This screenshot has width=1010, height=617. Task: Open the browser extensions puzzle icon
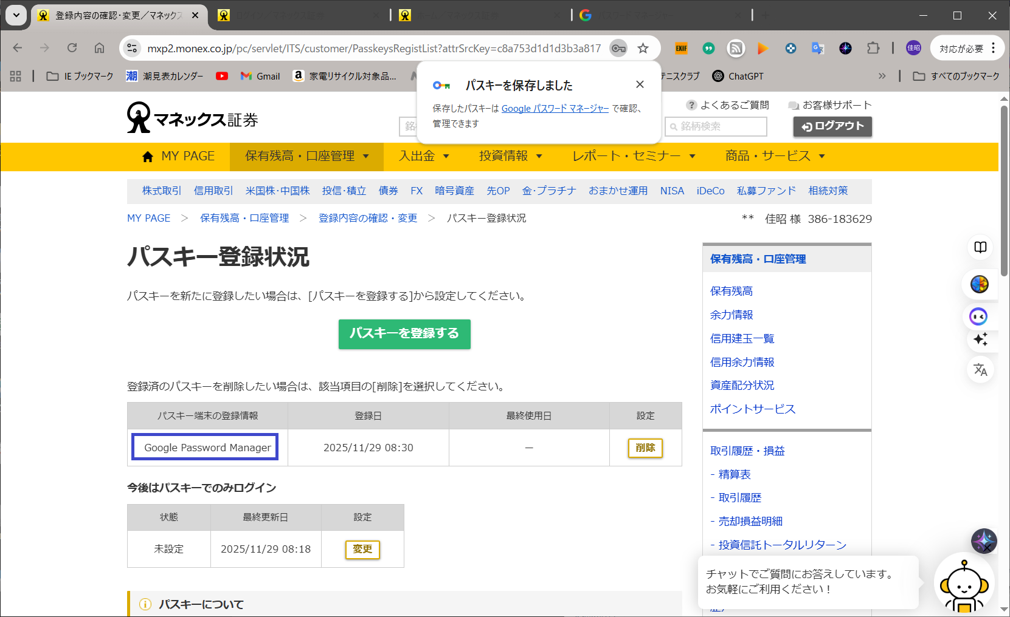(873, 48)
